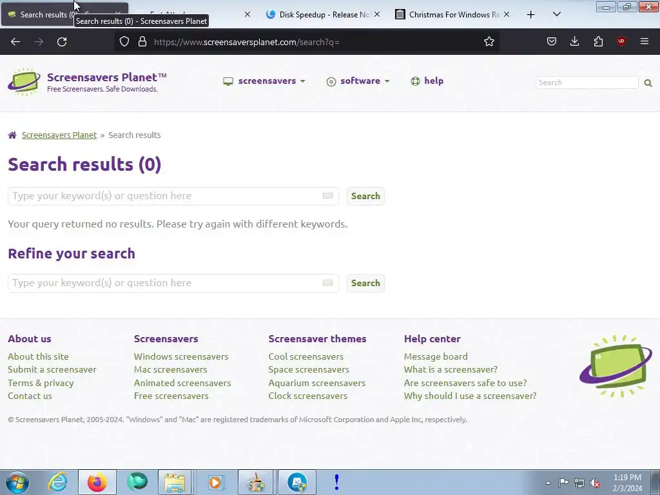Click the header Search input box
This screenshot has width=660, height=495.
[x=587, y=82]
